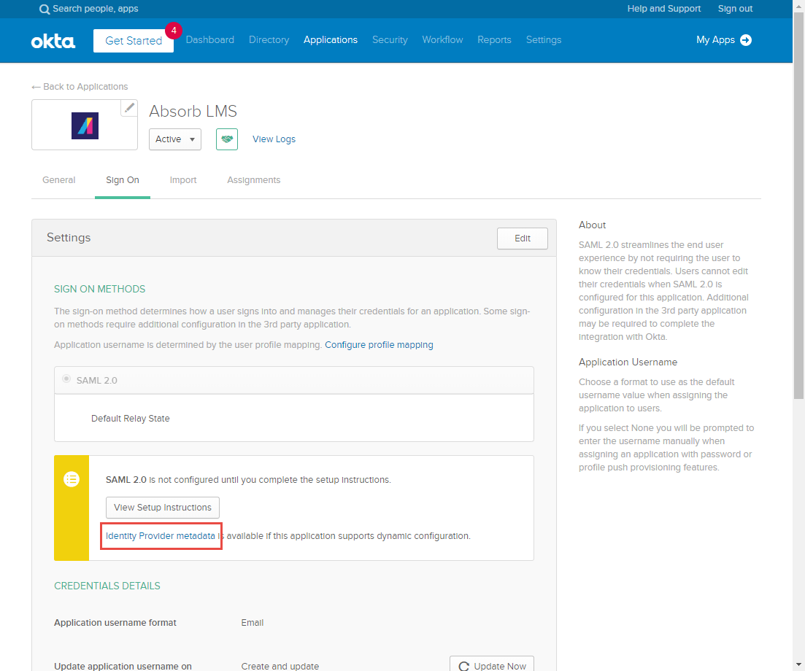Open the search magnifier icon in top bar
Viewport: 805px width, 671px height.
click(x=45, y=9)
